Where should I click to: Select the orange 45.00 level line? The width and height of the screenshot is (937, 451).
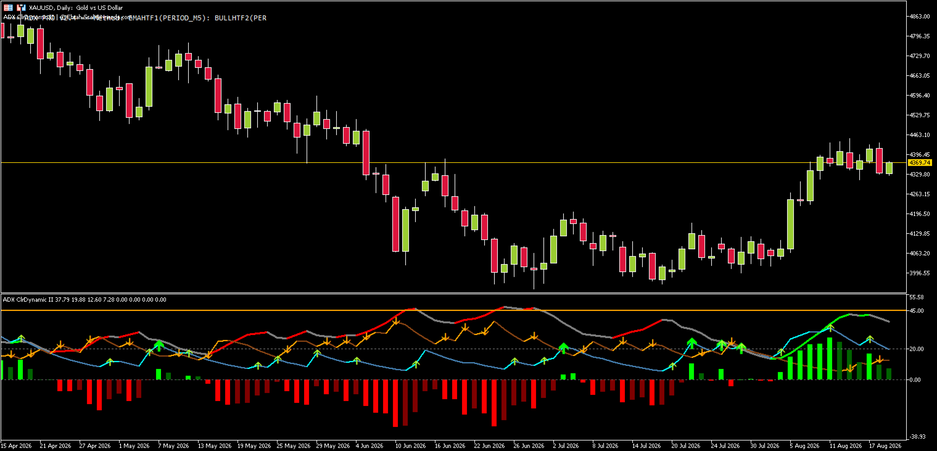pyautogui.click(x=453, y=310)
